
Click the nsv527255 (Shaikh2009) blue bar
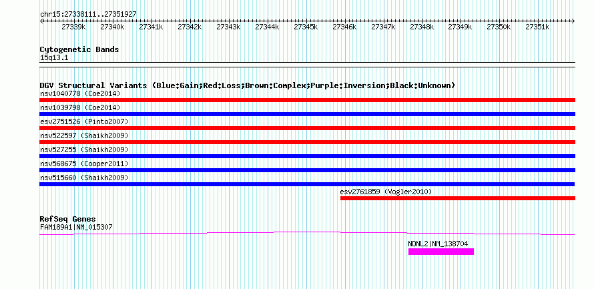(x=307, y=156)
